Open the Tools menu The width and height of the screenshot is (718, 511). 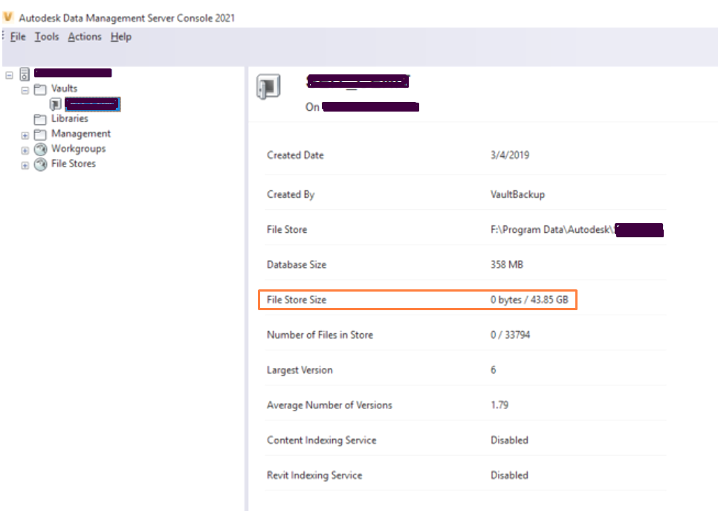[47, 36]
